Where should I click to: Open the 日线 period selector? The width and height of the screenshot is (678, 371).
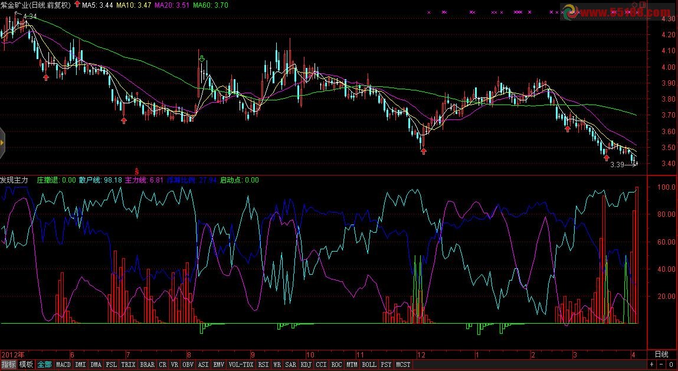pyautogui.click(x=661, y=354)
